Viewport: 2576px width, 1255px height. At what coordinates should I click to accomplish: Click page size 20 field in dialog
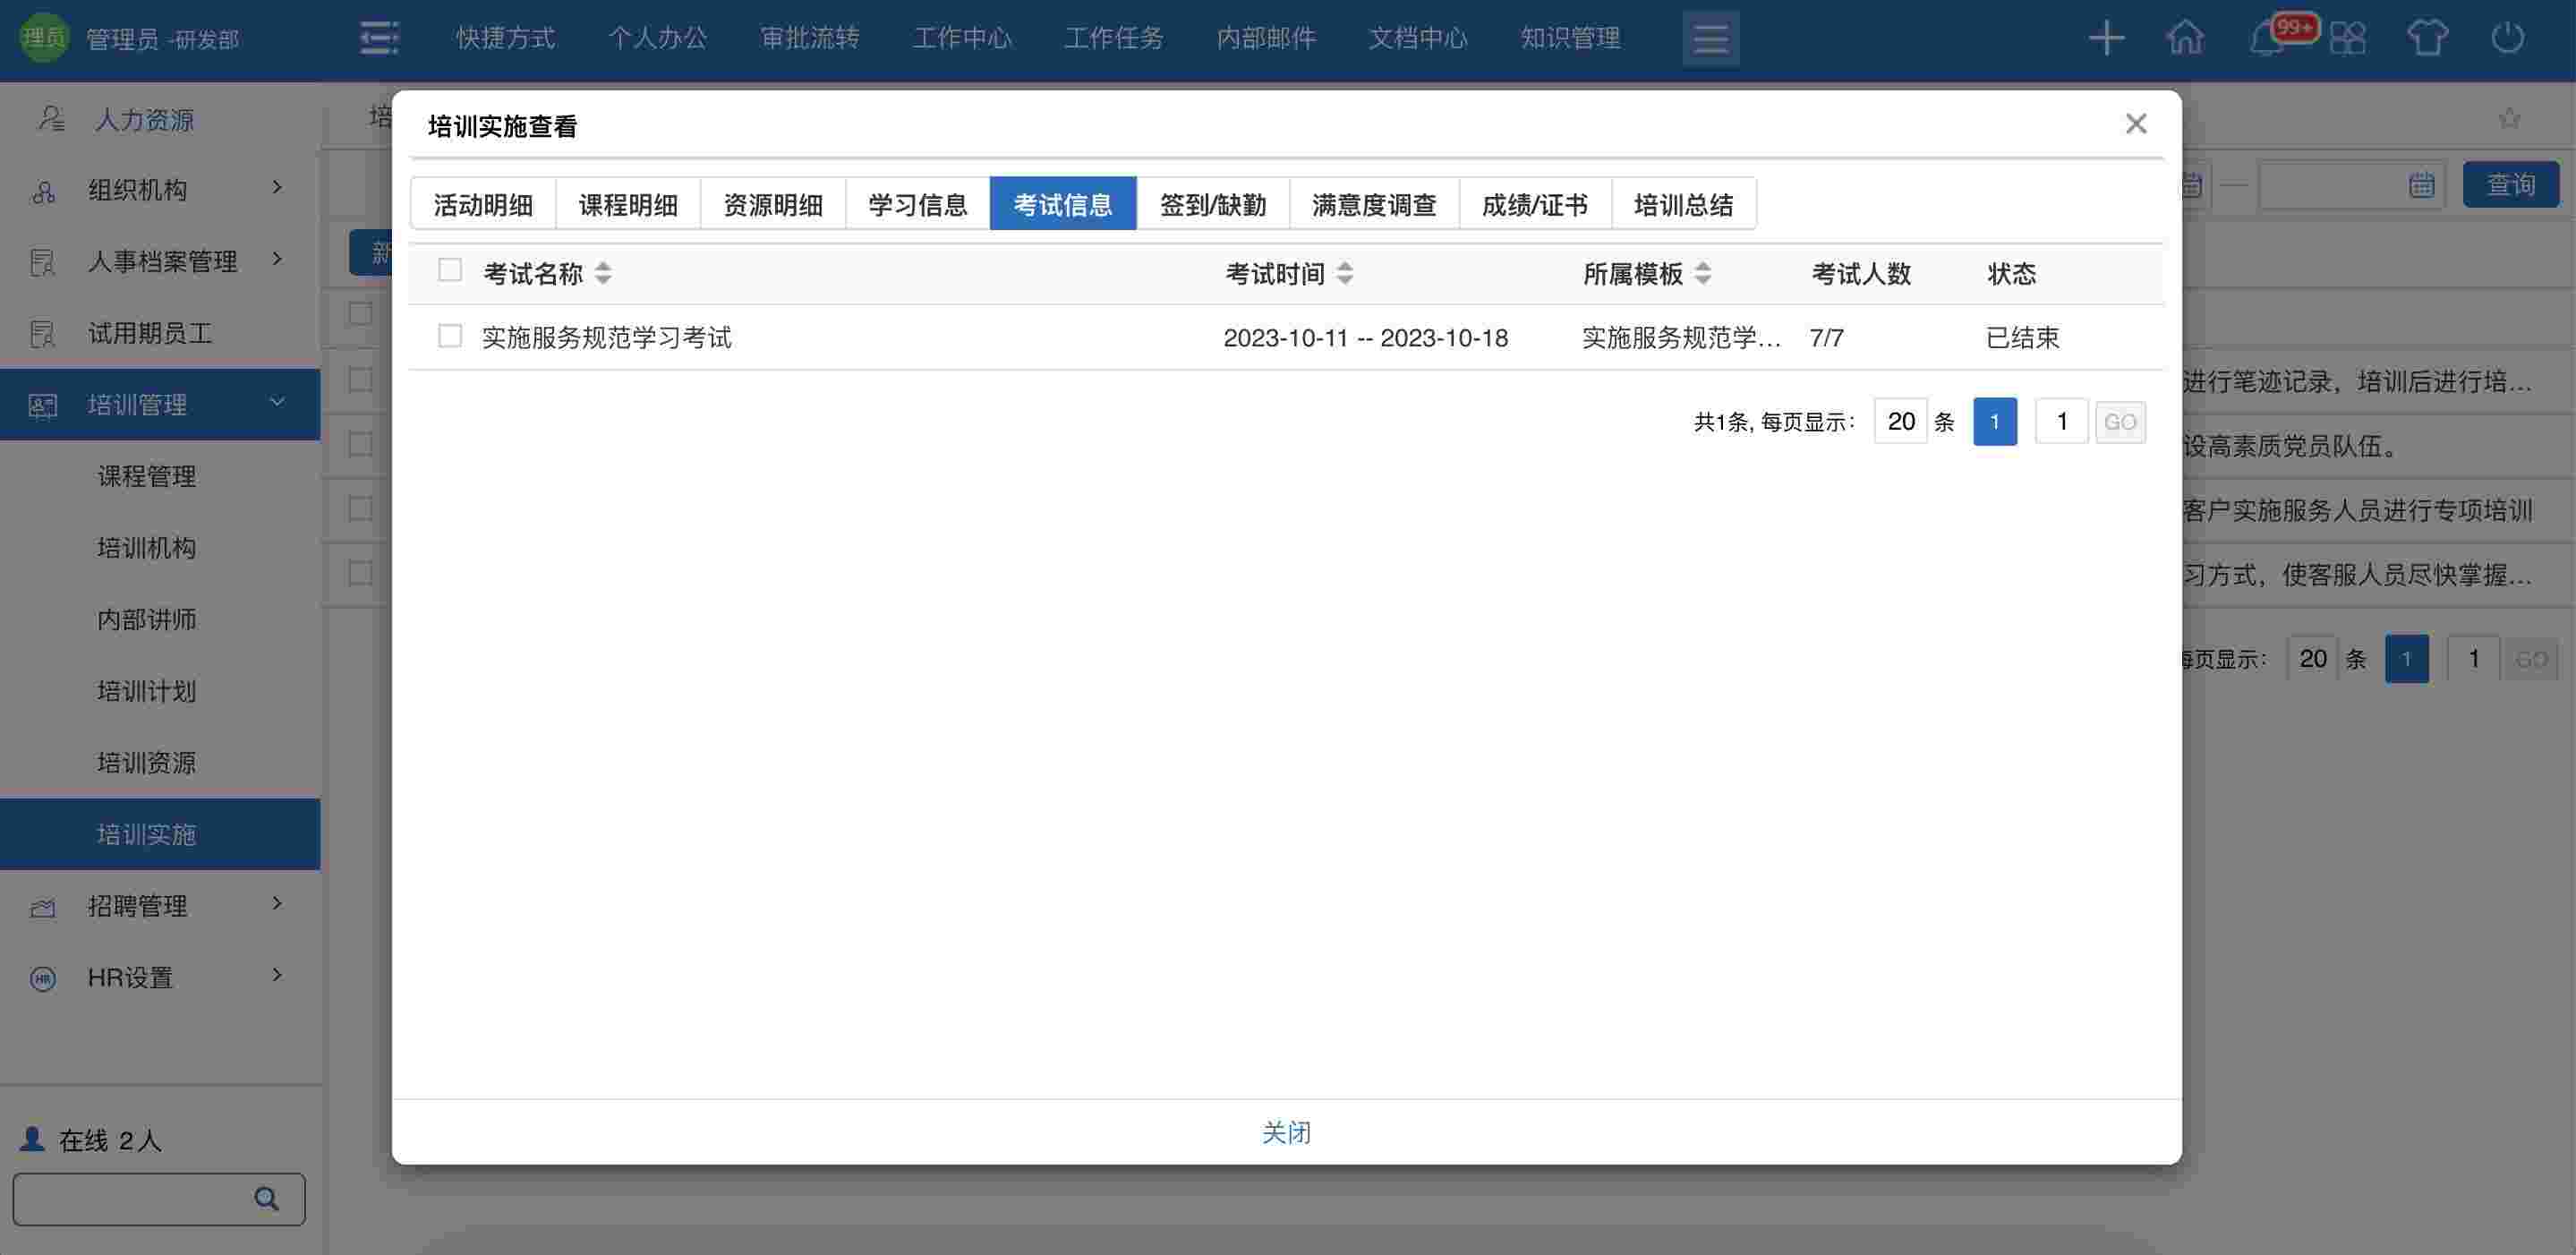click(1900, 421)
